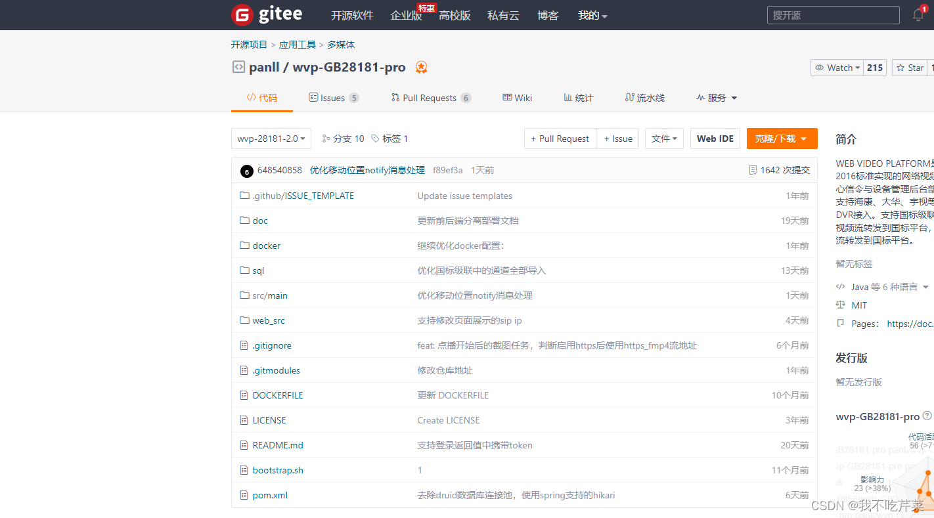
Task: Open commit hash f89ef3a
Action: [x=448, y=170]
